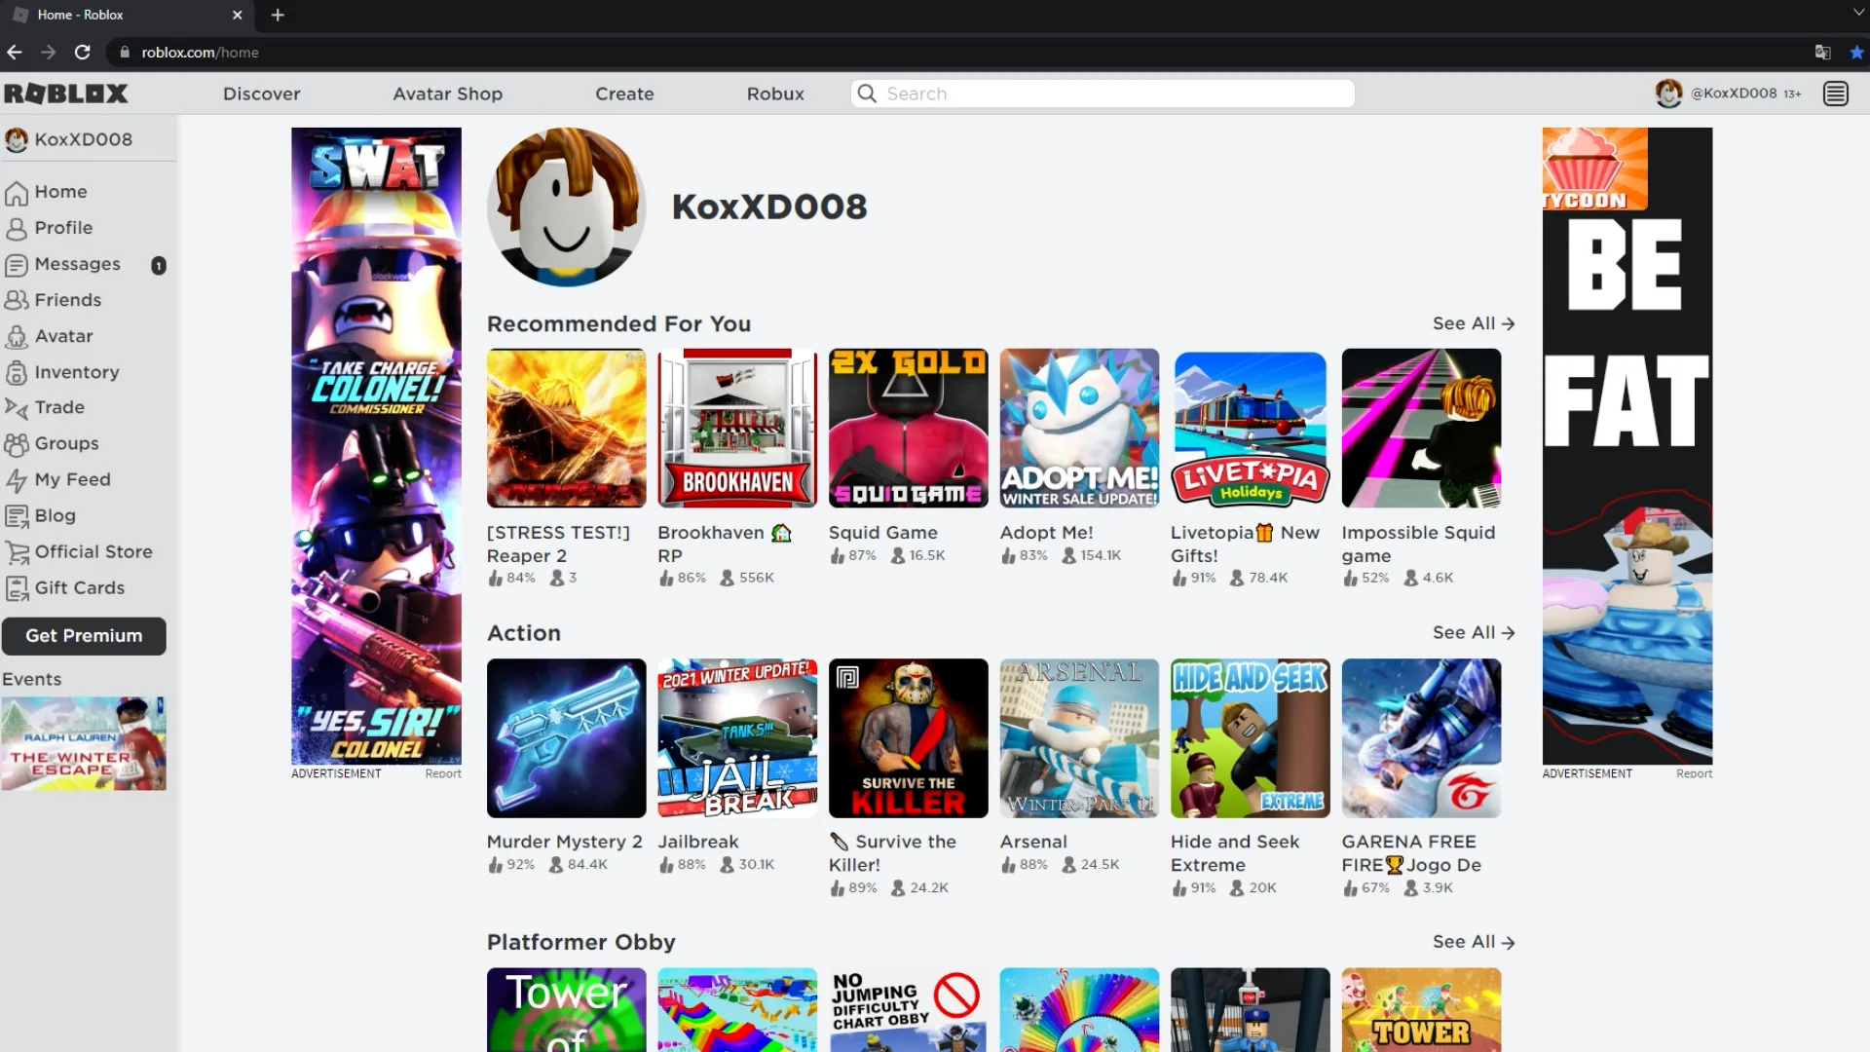The height and width of the screenshot is (1052, 1870).
Task: Open the Garena Free Fire thumbnail
Action: tap(1421, 738)
